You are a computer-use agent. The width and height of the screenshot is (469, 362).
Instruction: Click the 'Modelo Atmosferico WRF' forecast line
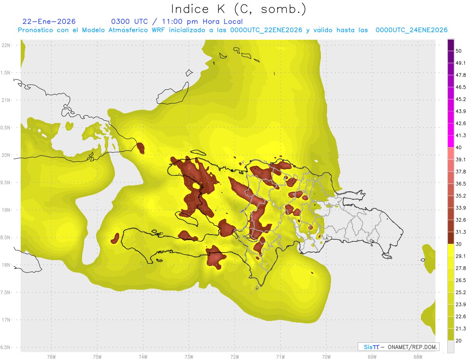pos(233,30)
